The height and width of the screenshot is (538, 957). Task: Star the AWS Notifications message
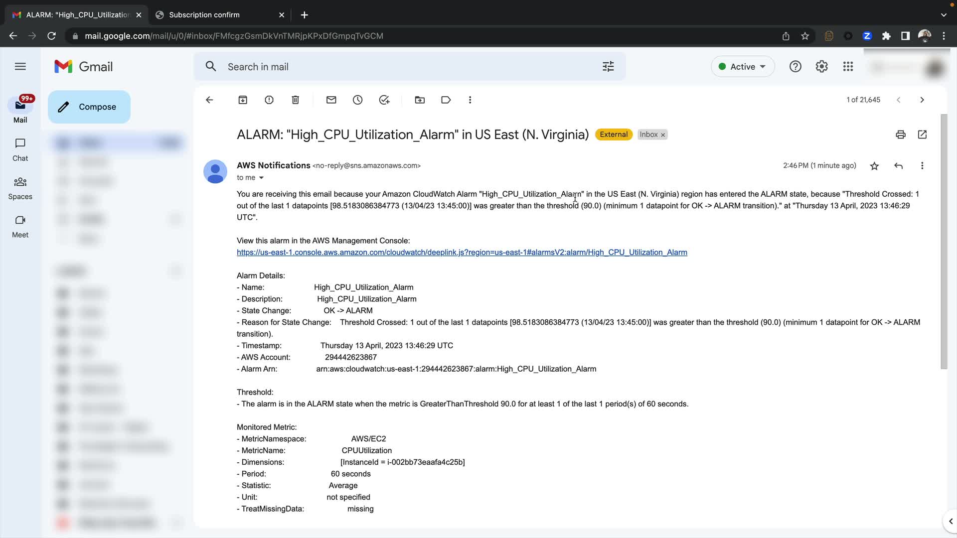point(874,166)
